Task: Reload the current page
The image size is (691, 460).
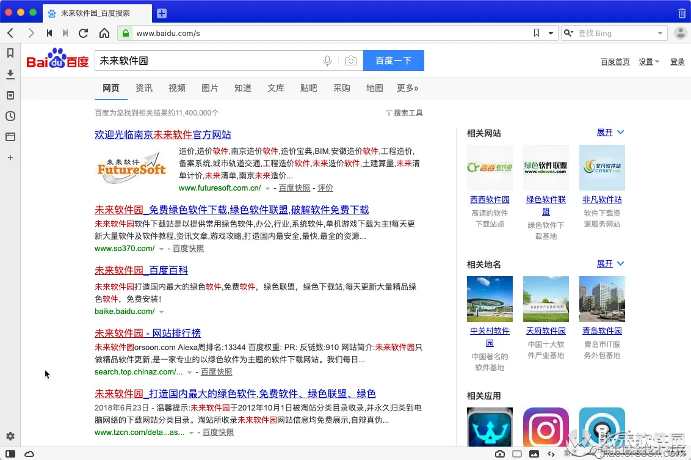Action: coord(83,33)
